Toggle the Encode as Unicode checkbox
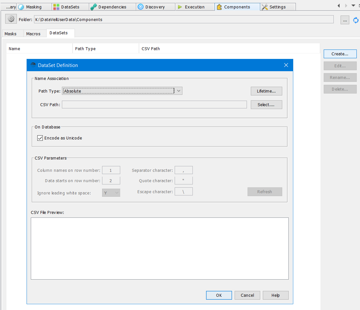The width and height of the screenshot is (360, 310). [40, 138]
